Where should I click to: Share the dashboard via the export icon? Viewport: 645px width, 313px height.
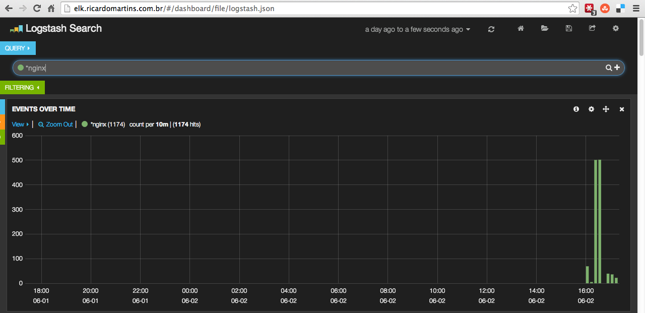click(x=592, y=28)
